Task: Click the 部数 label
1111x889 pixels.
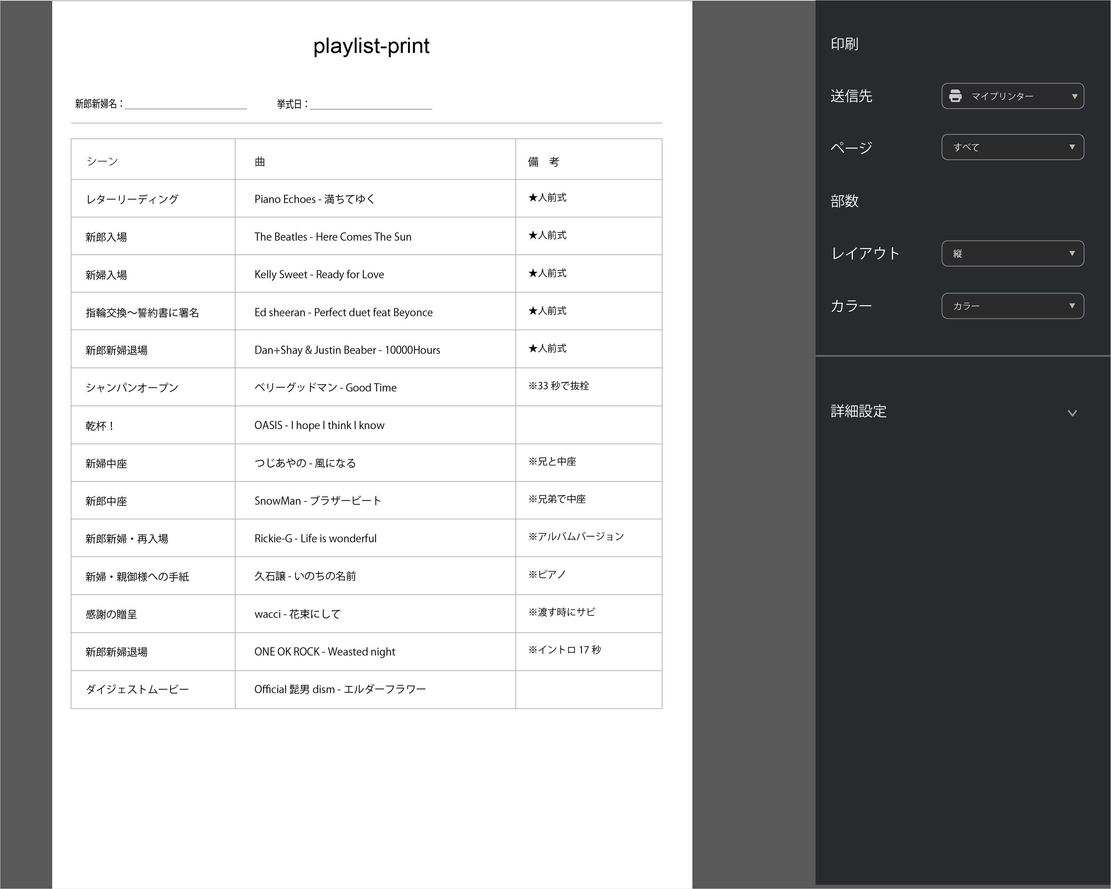Action: (845, 201)
